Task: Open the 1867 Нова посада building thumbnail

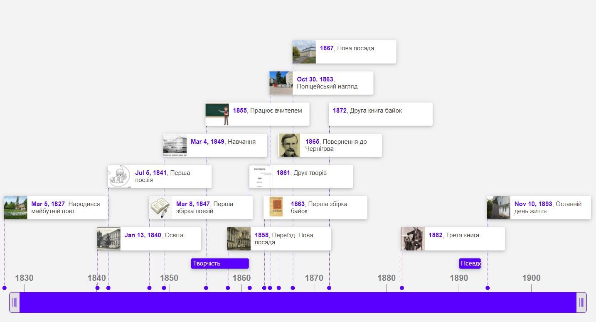Action: point(304,52)
